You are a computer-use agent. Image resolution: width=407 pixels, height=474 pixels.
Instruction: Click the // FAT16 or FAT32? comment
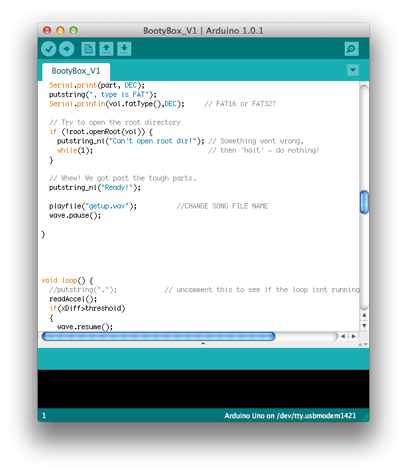tap(241, 104)
